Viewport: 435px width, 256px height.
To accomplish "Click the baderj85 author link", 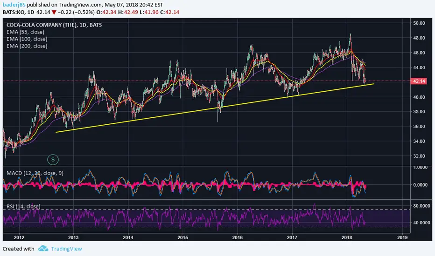I will [14, 5].
